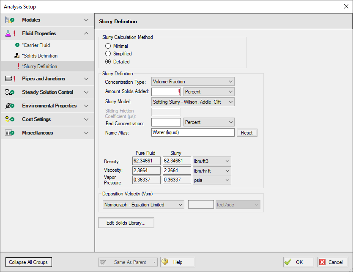Click the Modules group icon

point(9,20)
